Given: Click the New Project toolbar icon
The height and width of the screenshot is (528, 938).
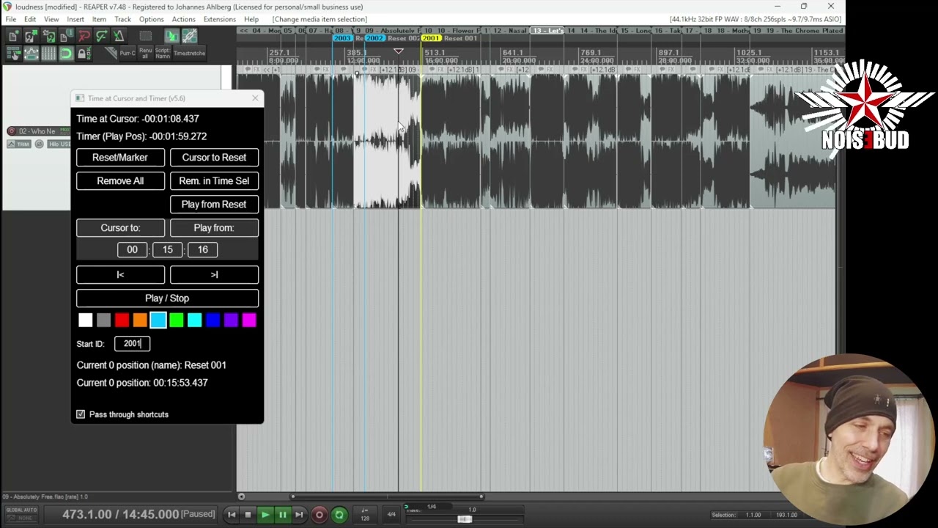Looking at the screenshot, I should coord(13,36).
